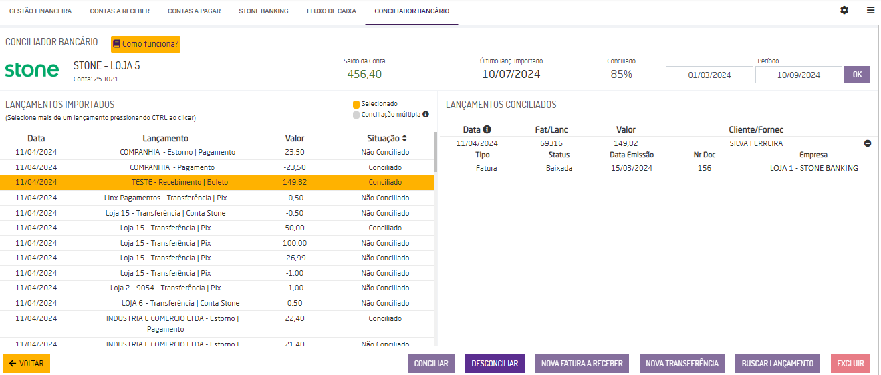Image resolution: width=881 pixels, height=375 pixels.
Task: Select Loja 15 Pix row valued -26,99
Action: [217, 258]
